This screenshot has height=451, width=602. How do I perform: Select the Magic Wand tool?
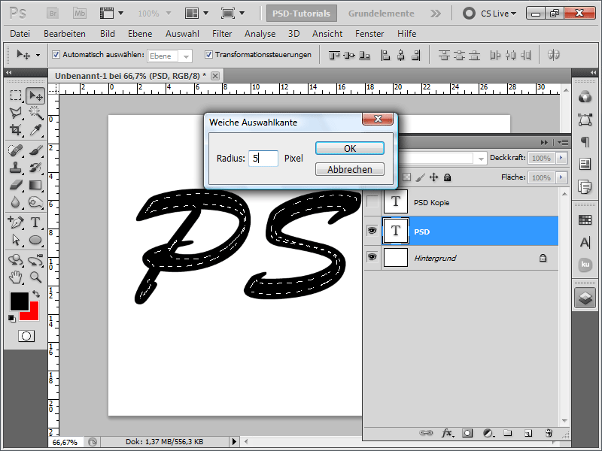(x=35, y=113)
